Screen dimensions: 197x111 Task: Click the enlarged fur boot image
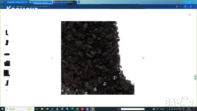pos(98,58)
